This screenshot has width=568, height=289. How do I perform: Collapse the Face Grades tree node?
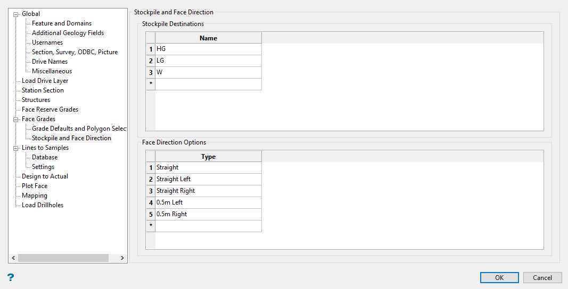pyautogui.click(x=16, y=119)
